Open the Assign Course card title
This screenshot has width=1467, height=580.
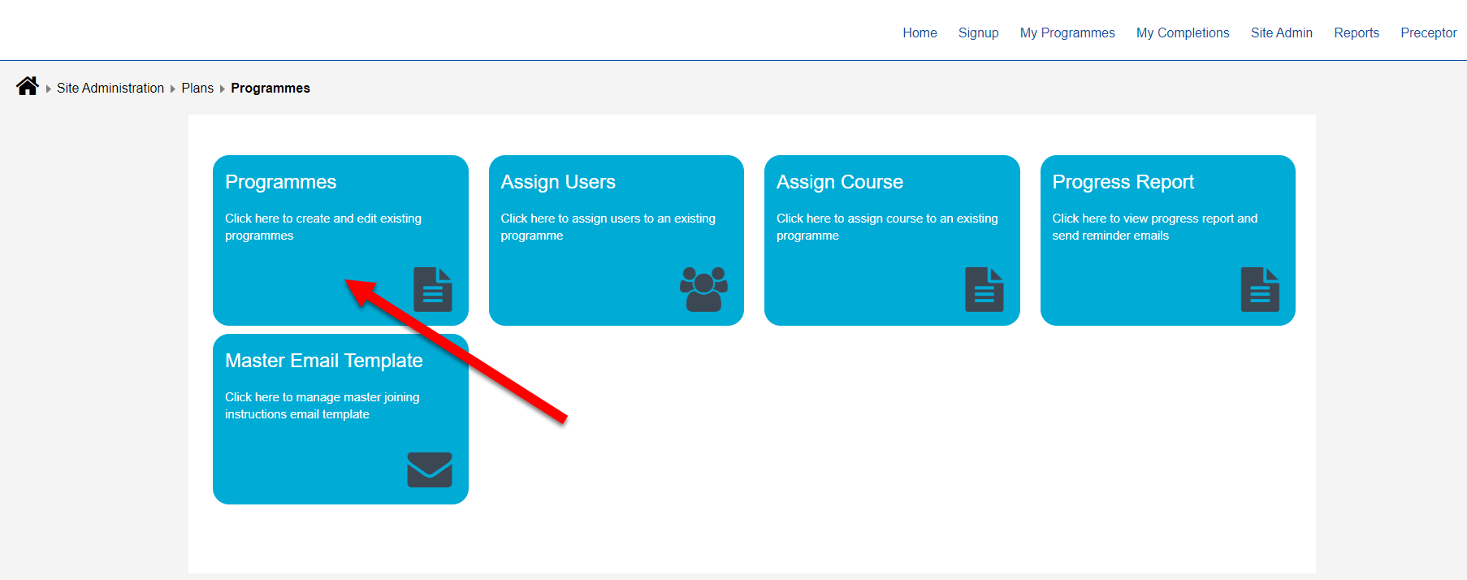pos(840,182)
